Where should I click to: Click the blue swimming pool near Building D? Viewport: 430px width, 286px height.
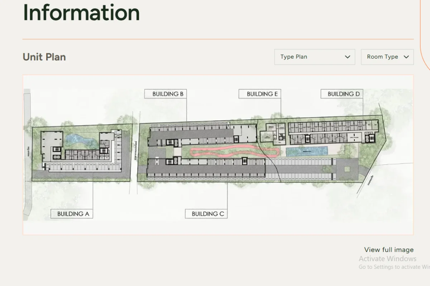click(307, 151)
